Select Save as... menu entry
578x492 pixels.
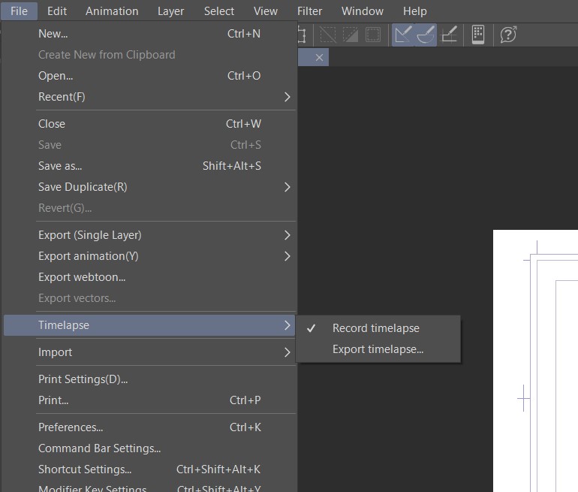pyautogui.click(x=149, y=165)
